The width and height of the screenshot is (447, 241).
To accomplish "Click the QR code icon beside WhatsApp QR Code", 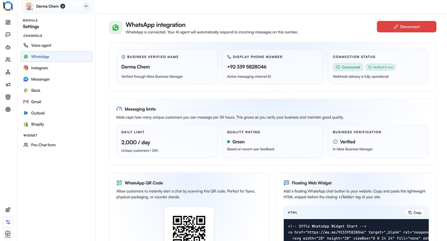I will (x=119, y=183).
